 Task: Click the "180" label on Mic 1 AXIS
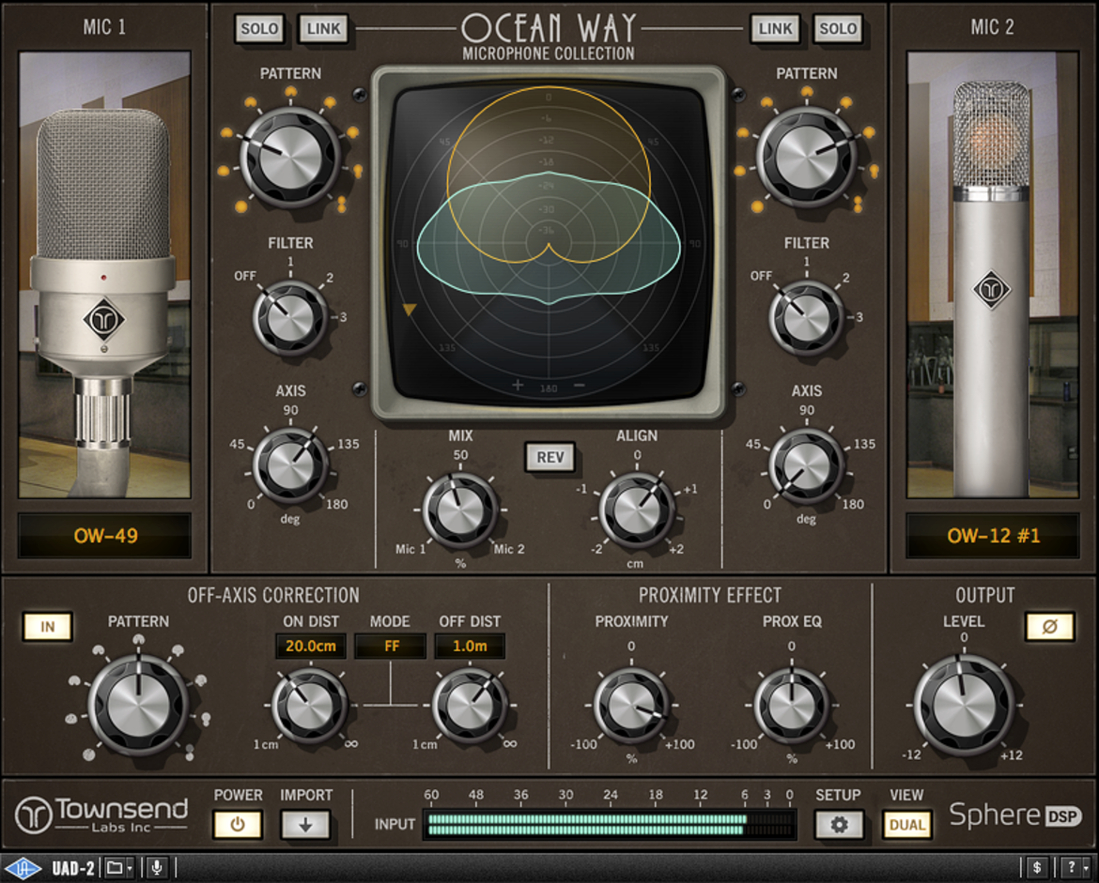pos(337,504)
